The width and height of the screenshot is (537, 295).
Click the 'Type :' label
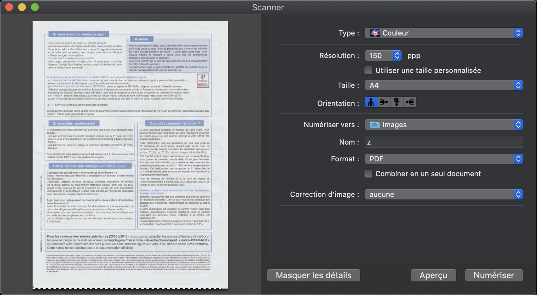[349, 33]
